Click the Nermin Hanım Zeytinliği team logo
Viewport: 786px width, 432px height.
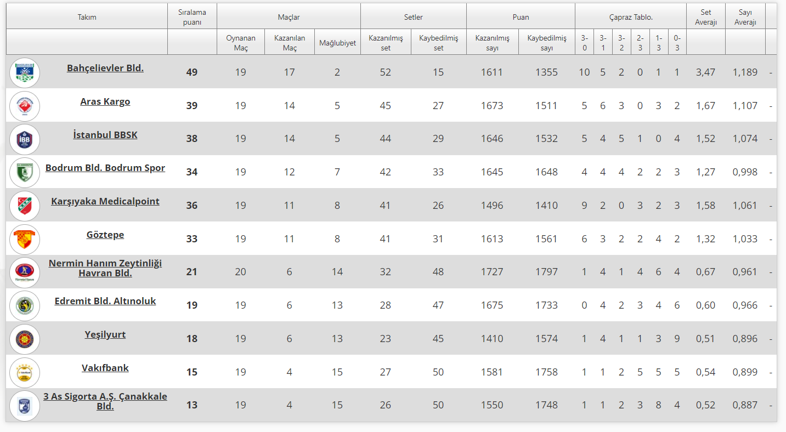pyautogui.click(x=25, y=272)
